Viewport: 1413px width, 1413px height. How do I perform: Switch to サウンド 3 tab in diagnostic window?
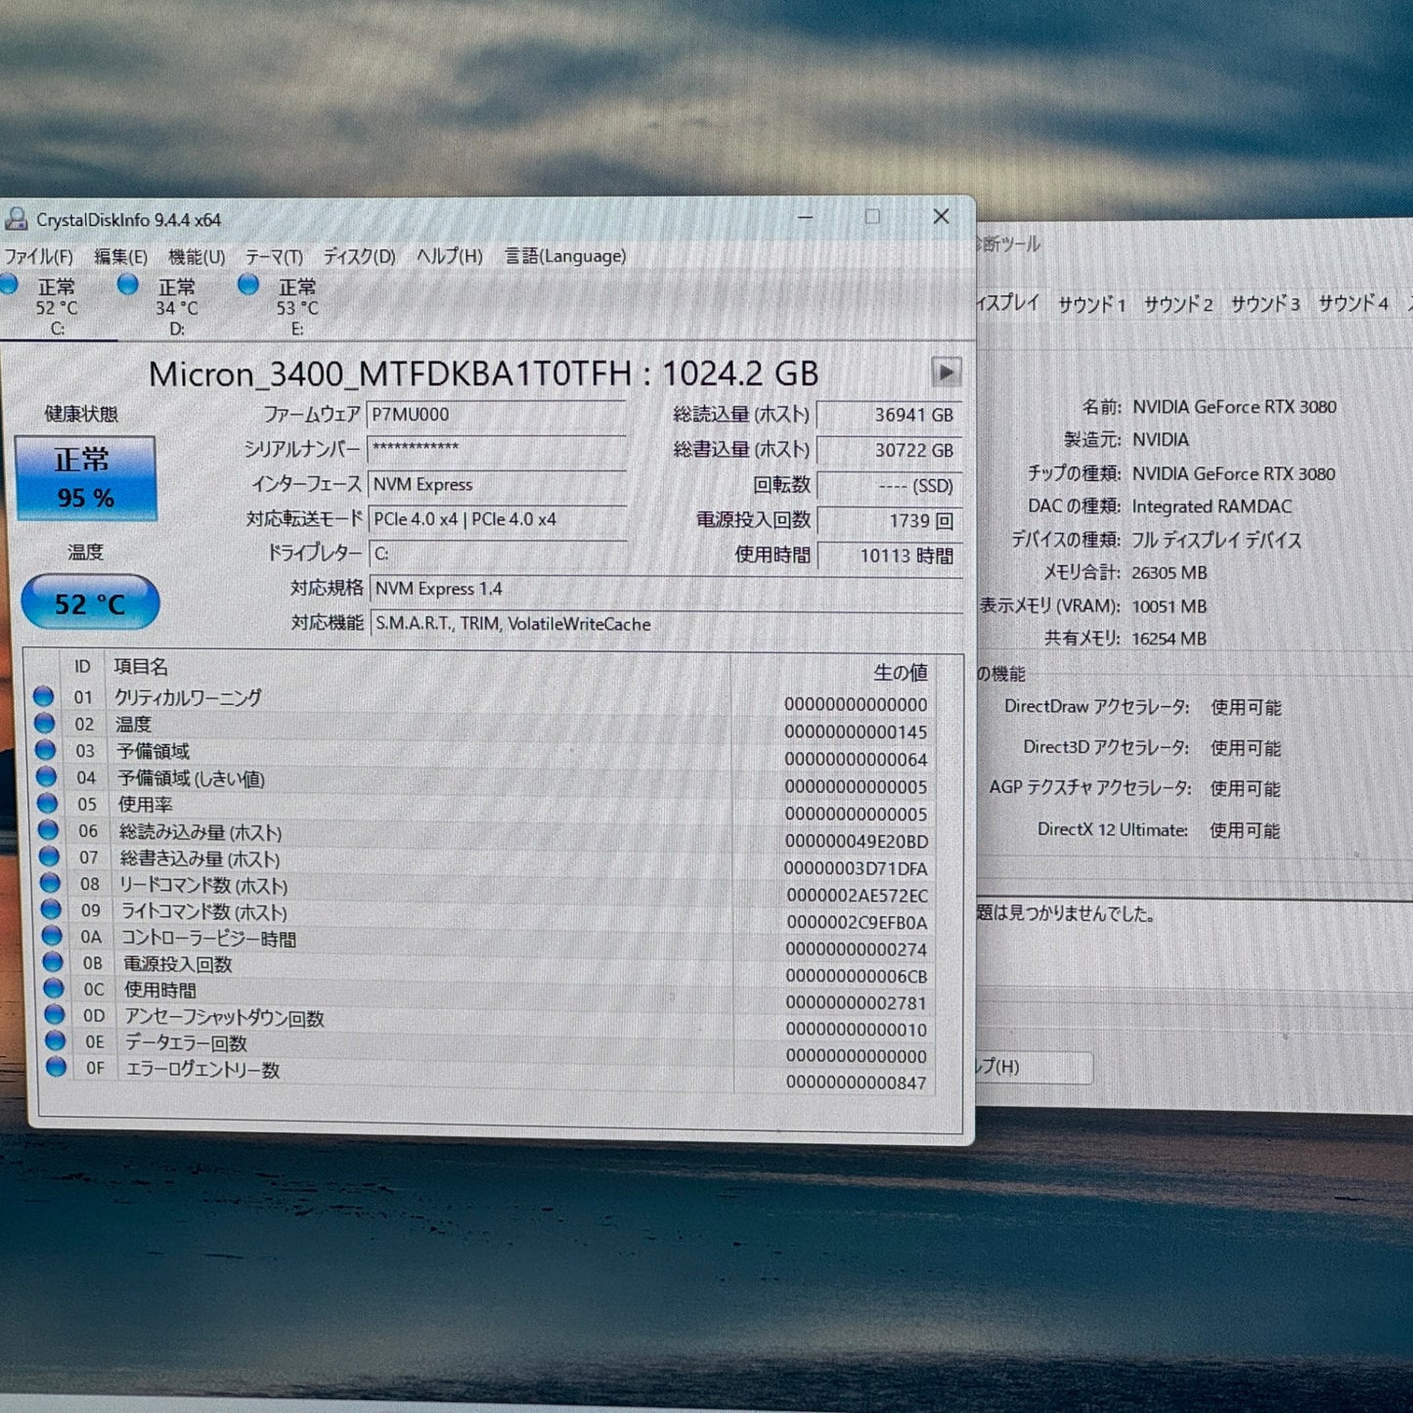coord(1265,304)
